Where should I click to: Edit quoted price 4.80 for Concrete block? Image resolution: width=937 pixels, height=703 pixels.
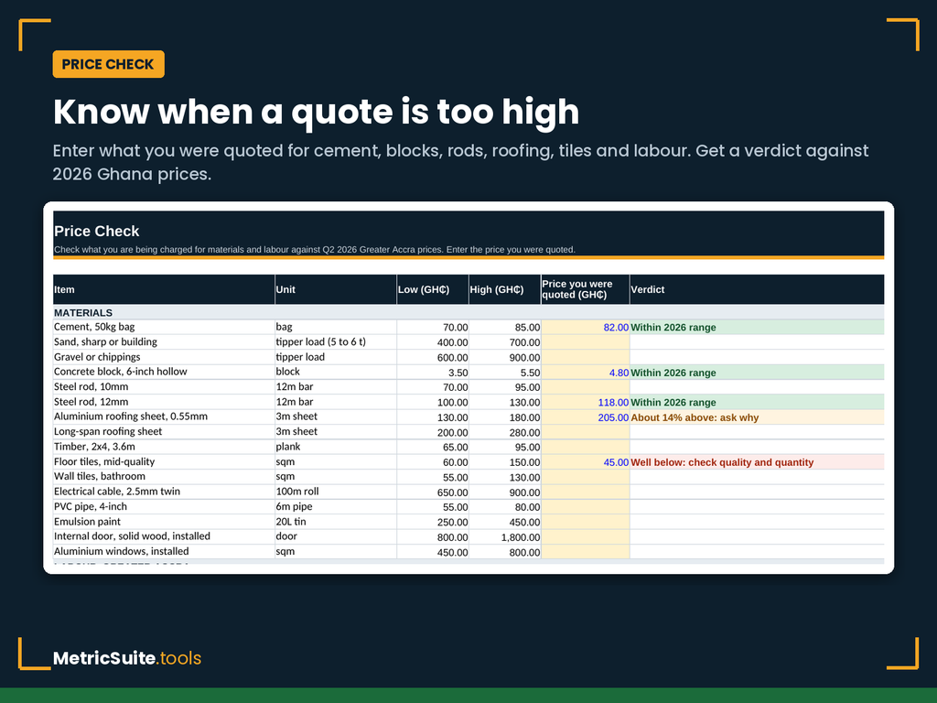pos(585,372)
